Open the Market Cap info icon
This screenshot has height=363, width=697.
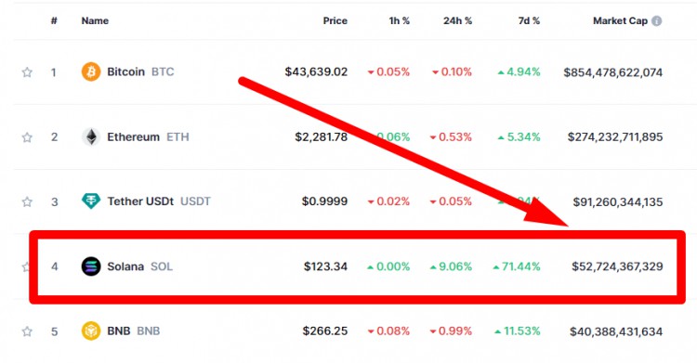pyautogui.click(x=656, y=20)
